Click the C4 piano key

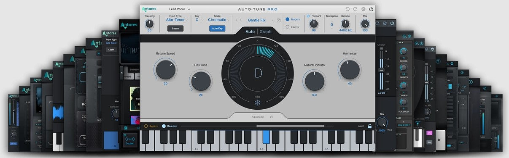(262, 147)
